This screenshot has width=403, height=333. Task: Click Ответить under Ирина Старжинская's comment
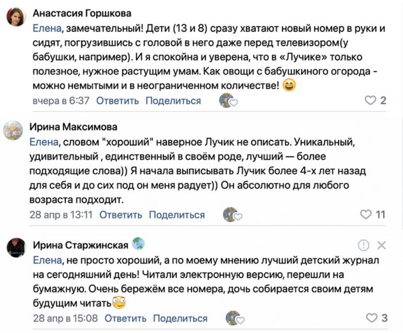(x=124, y=318)
